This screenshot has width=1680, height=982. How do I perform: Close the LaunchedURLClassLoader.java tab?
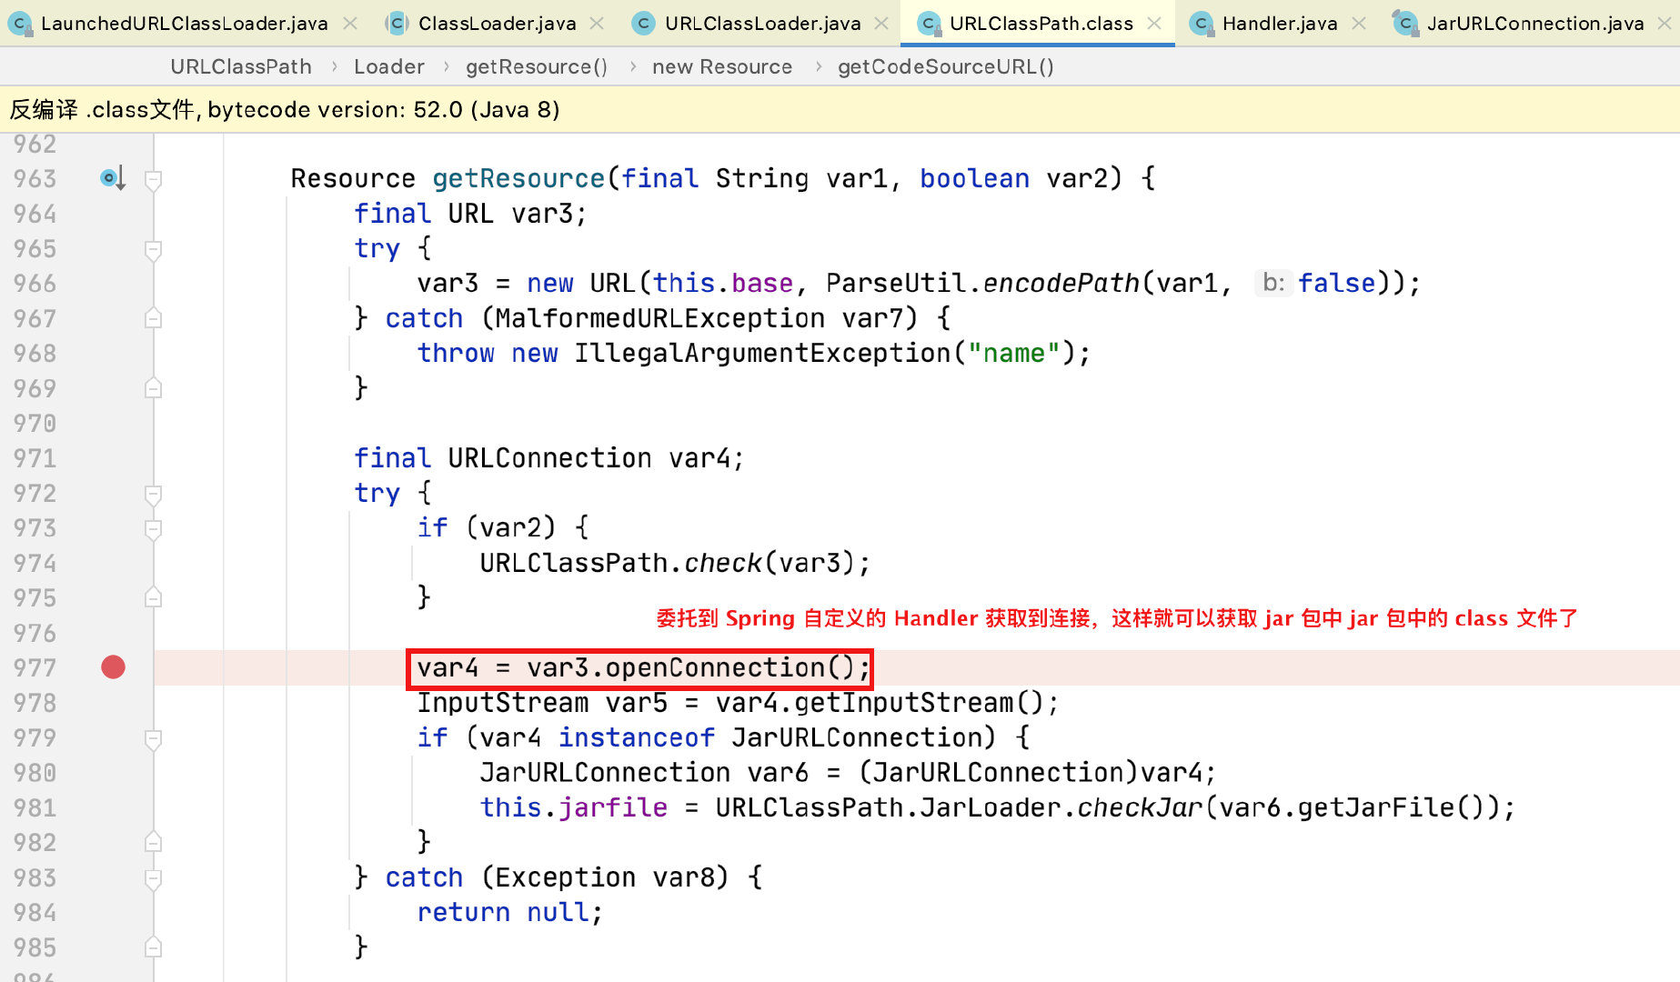pyautogui.click(x=350, y=24)
